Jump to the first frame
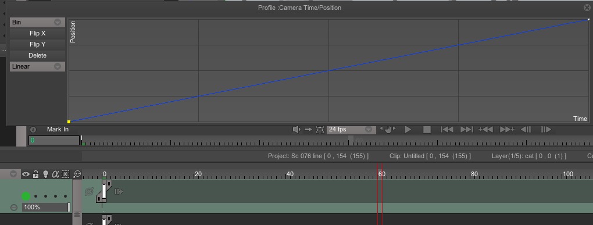The image size is (593, 225). point(447,130)
